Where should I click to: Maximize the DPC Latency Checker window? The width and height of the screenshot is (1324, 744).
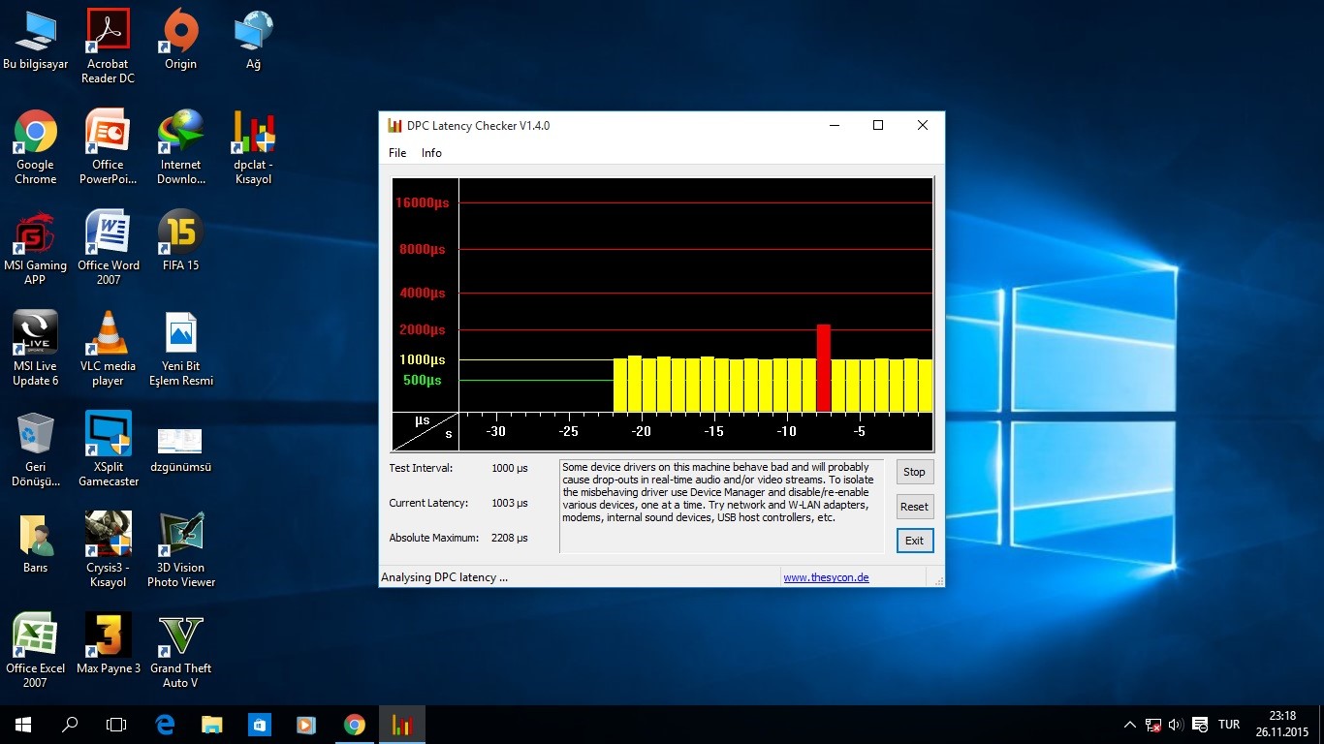tap(878, 125)
